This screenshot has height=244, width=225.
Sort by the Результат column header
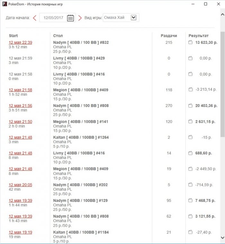(x=198, y=36)
